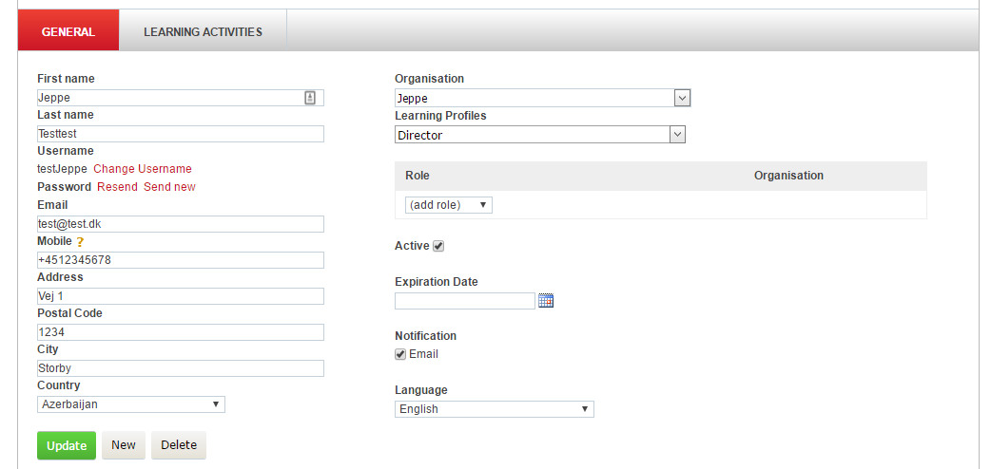Focus the Expiration Date text field
Image resolution: width=991 pixels, height=469 pixels.
tap(465, 301)
